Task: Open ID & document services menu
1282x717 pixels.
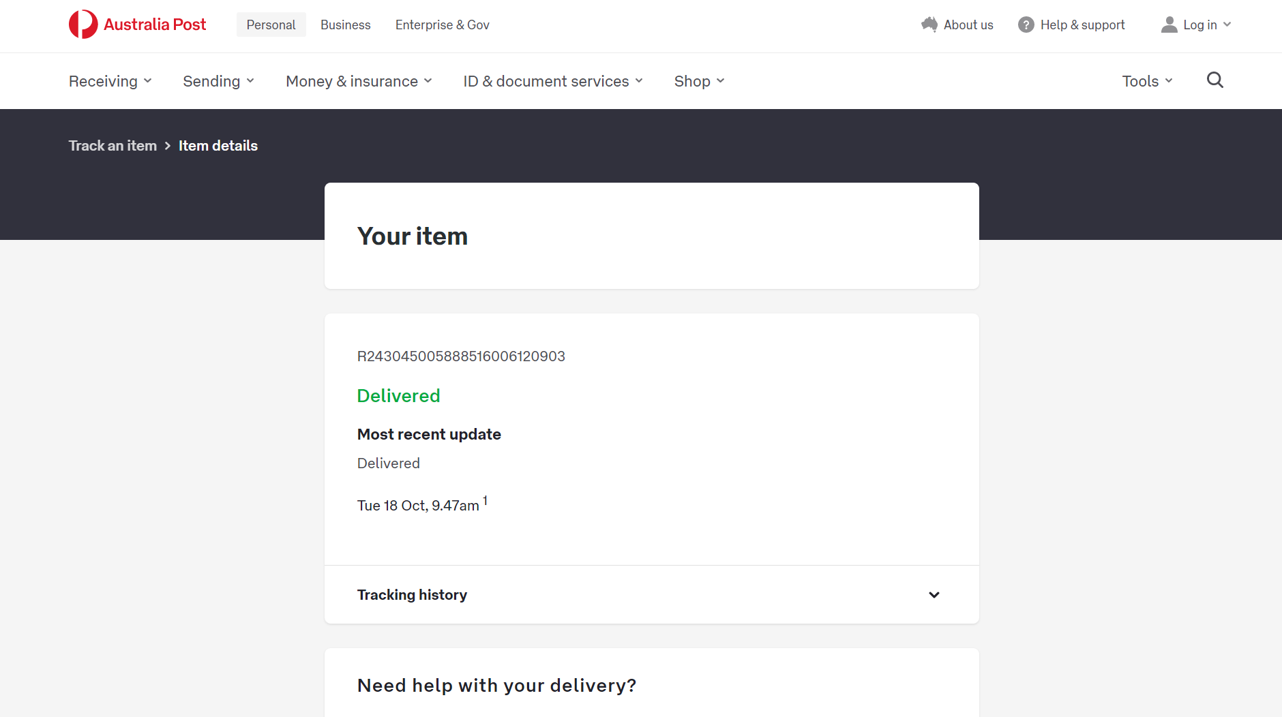Action: (552, 81)
